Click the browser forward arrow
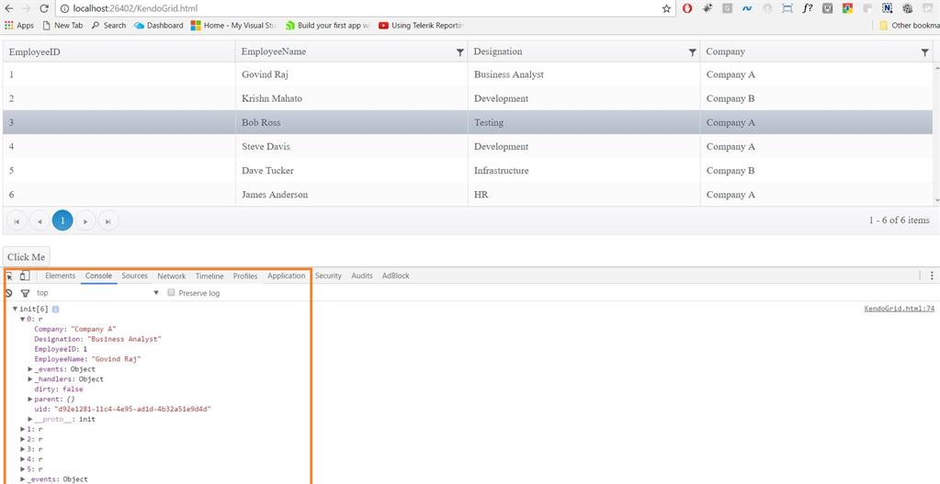 (27, 8)
